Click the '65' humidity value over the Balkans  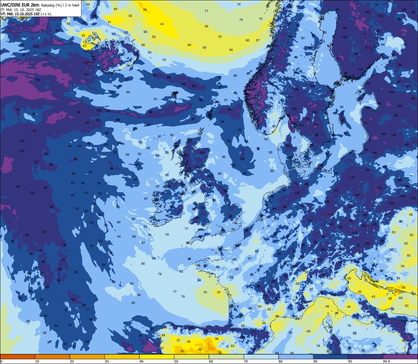[x=401, y=298]
